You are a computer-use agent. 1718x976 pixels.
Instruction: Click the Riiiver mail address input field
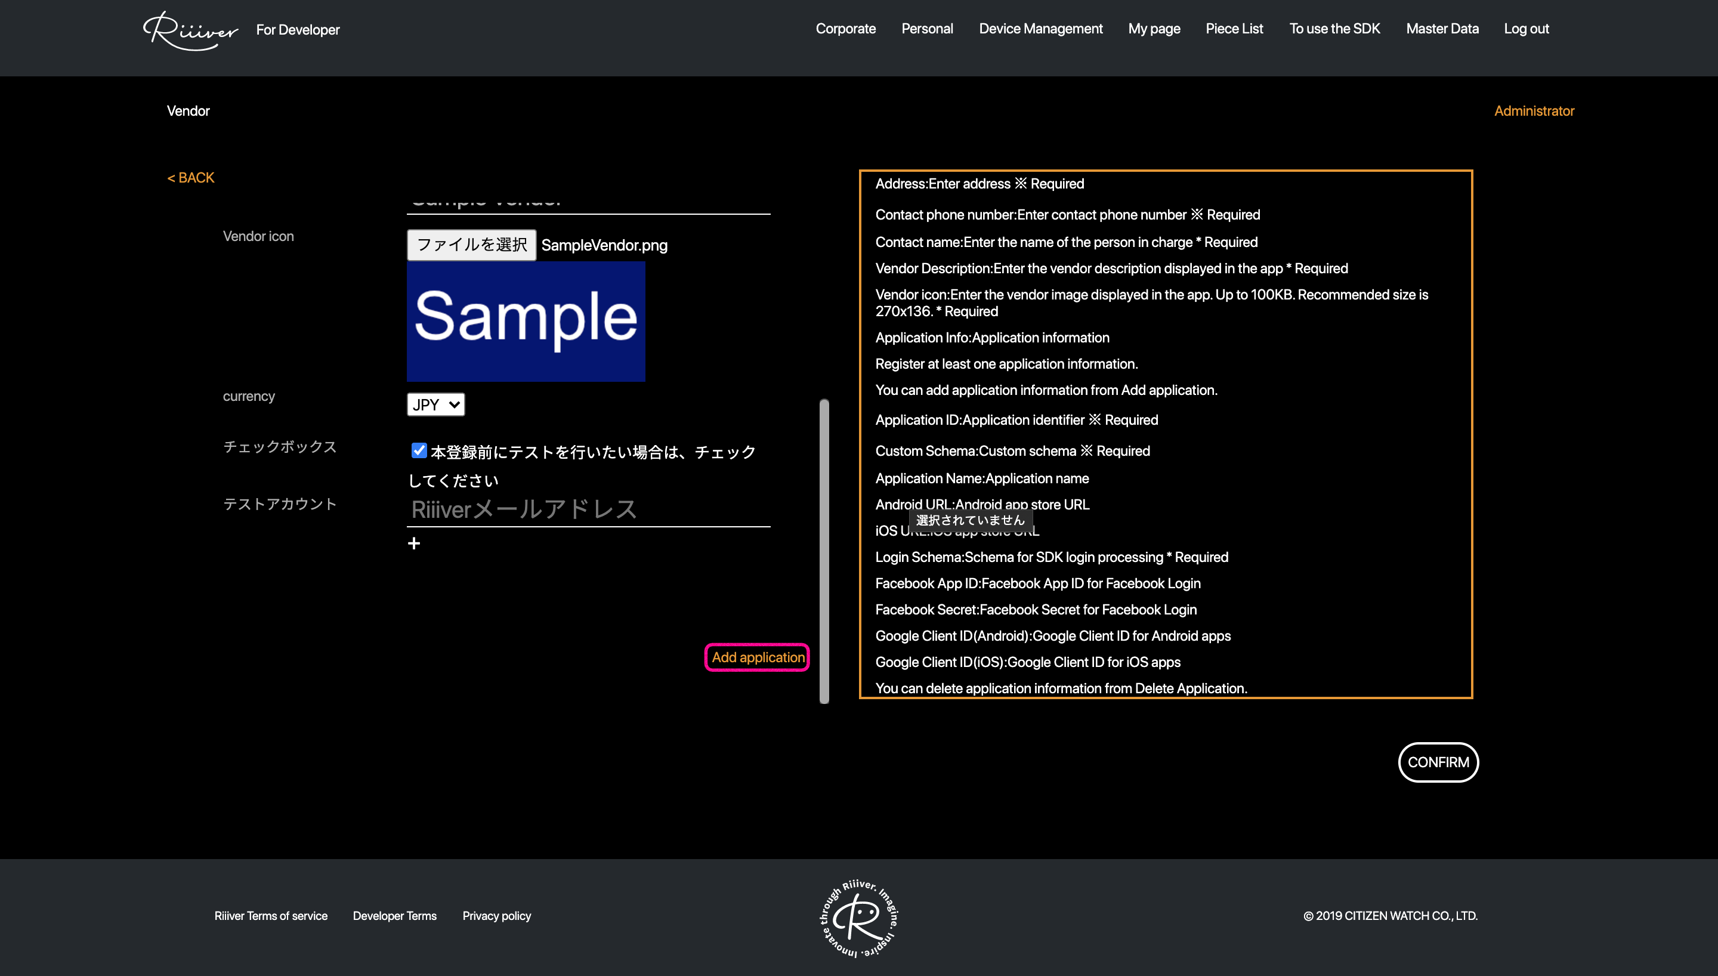coord(588,509)
